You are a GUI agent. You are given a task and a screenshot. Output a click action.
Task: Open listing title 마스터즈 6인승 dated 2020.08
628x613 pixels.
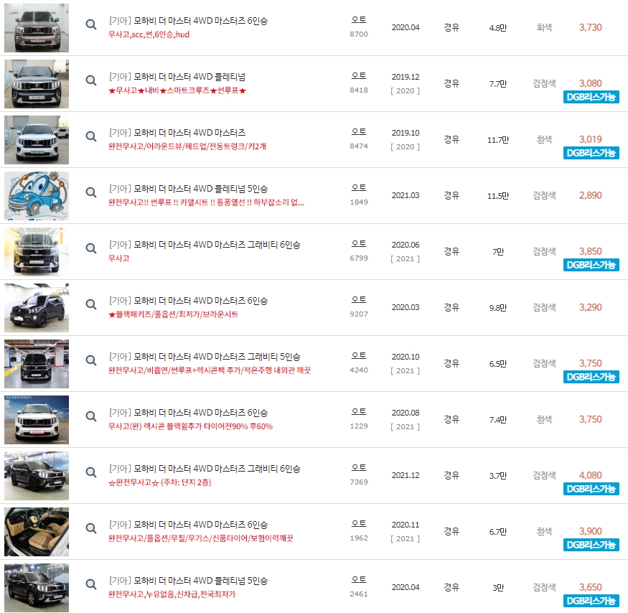point(188,413)
